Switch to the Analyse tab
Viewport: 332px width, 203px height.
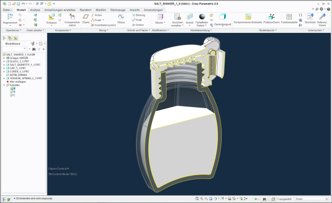[x=35, y=10]
